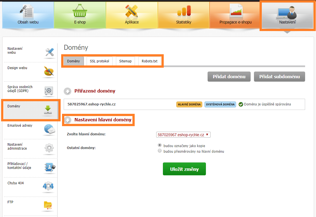Open the main domain selection dropdown
The width and height of the screenshot is (316, 217).
[x=183, y=135]
